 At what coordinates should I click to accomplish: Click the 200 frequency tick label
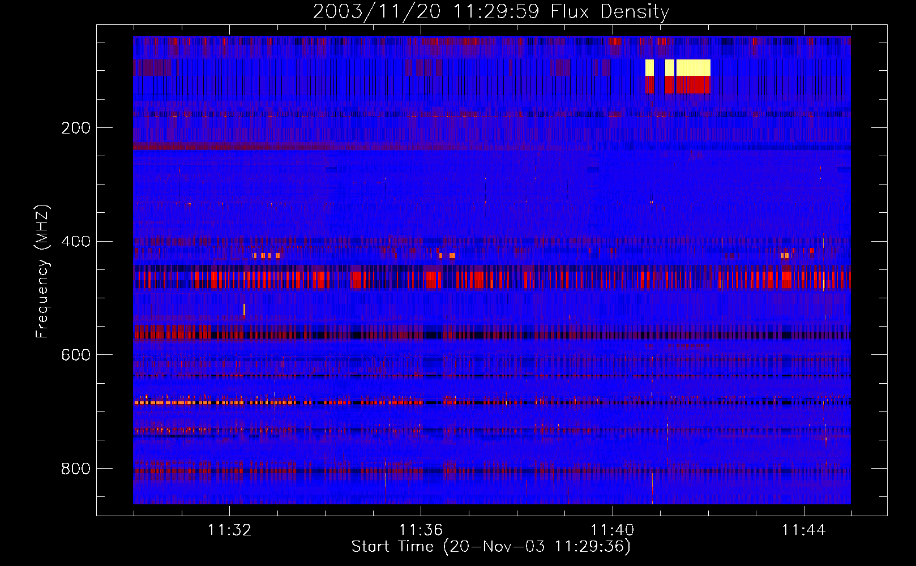click(76, 128)
